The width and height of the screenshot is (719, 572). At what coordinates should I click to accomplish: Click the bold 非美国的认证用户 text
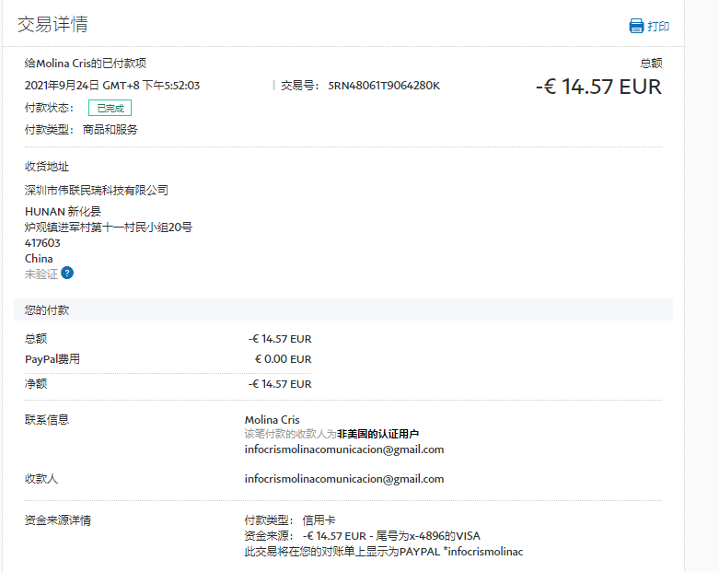point(377,435)
